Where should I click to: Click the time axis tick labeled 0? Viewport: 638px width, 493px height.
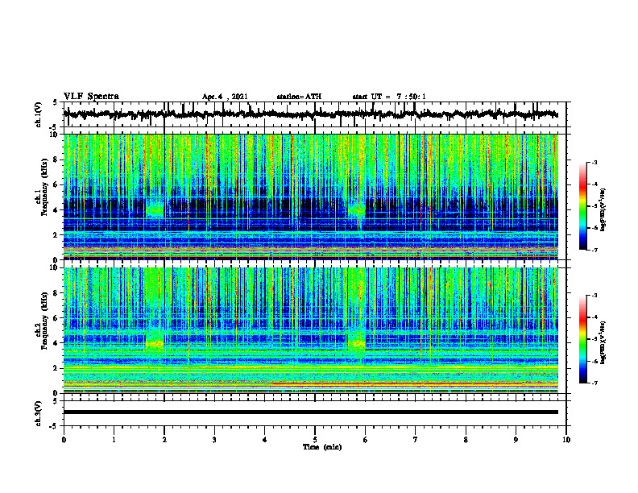click(64, 440)
